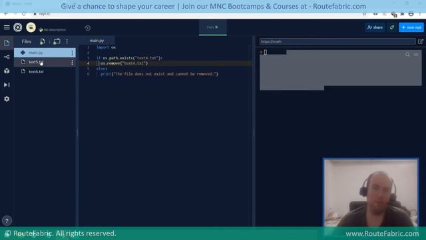
Task: Click the os.remove line in the editor
Action: pos(124,63)
